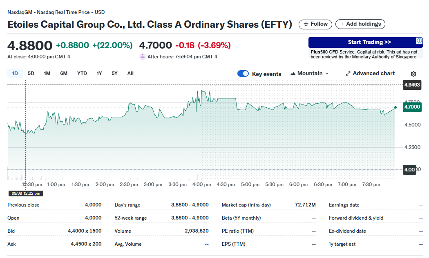View All time range

(130, 73)
